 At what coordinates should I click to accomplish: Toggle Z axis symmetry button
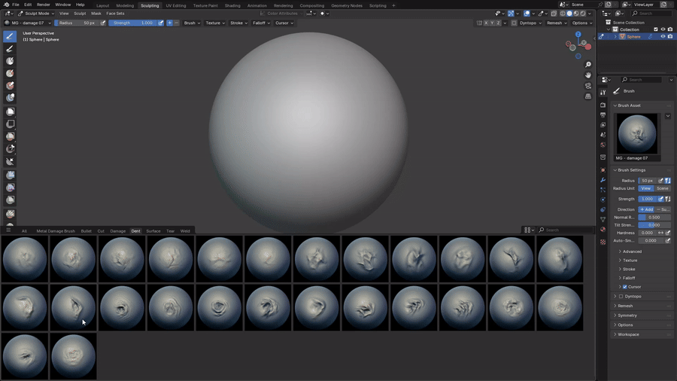coord(498,23)
